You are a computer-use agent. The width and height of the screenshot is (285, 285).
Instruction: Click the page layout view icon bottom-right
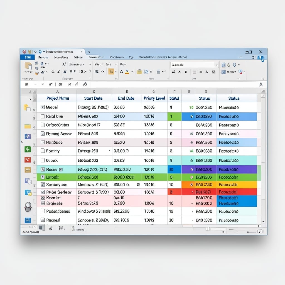click(x=260, y=231)
